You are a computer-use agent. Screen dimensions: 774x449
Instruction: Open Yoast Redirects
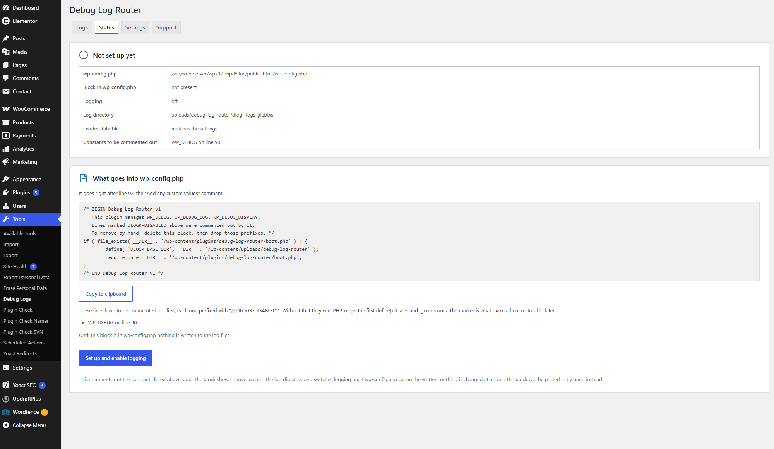pyautogui.click(x=20, y=353)
